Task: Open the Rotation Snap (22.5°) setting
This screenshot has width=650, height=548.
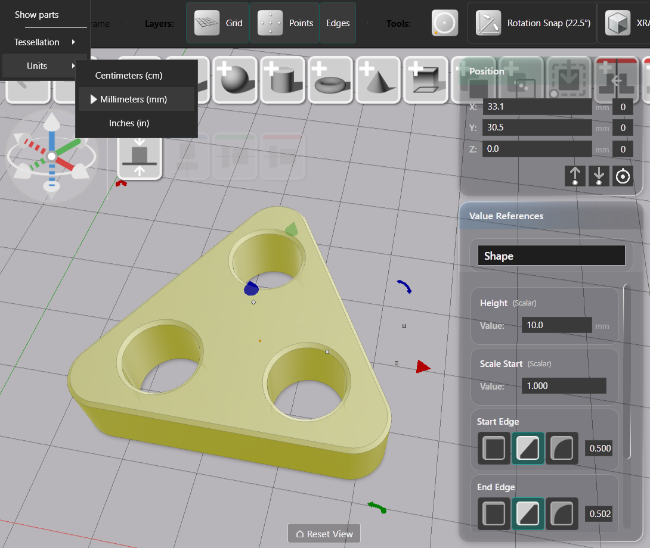Action: click(x=532, y=23)
